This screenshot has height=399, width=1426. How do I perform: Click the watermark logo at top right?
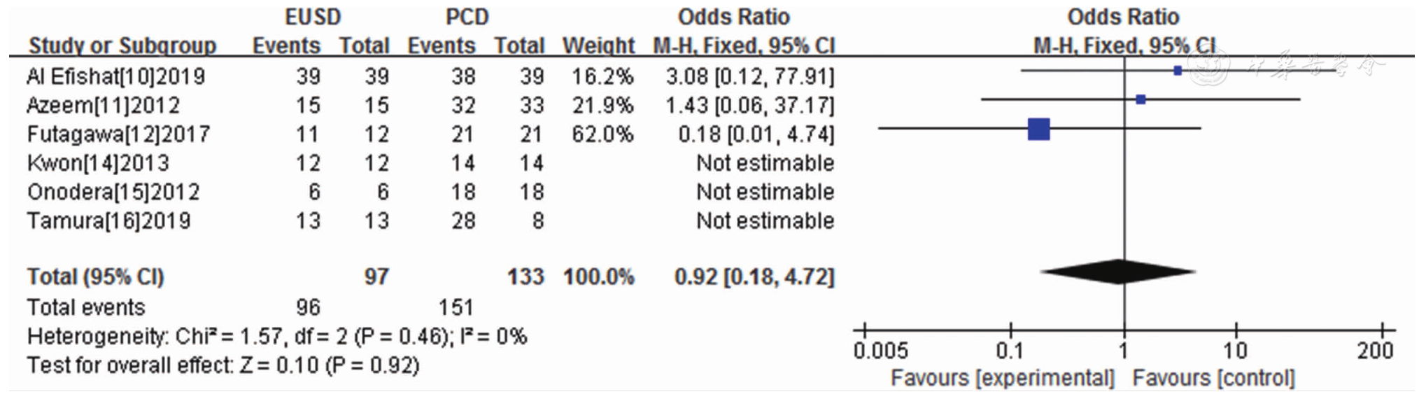1210,66
